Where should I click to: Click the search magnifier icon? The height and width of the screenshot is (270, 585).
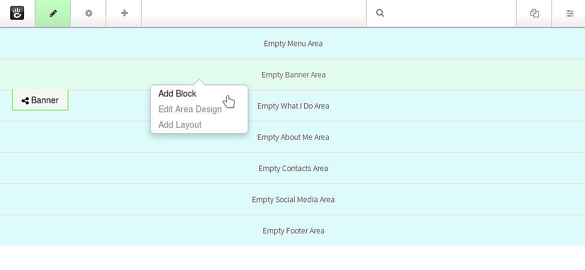[380, 13]
